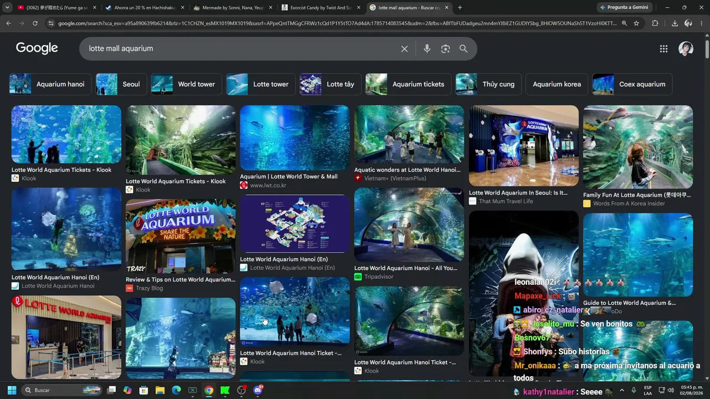Filter by Lotte tây chip

click(330, 84)
